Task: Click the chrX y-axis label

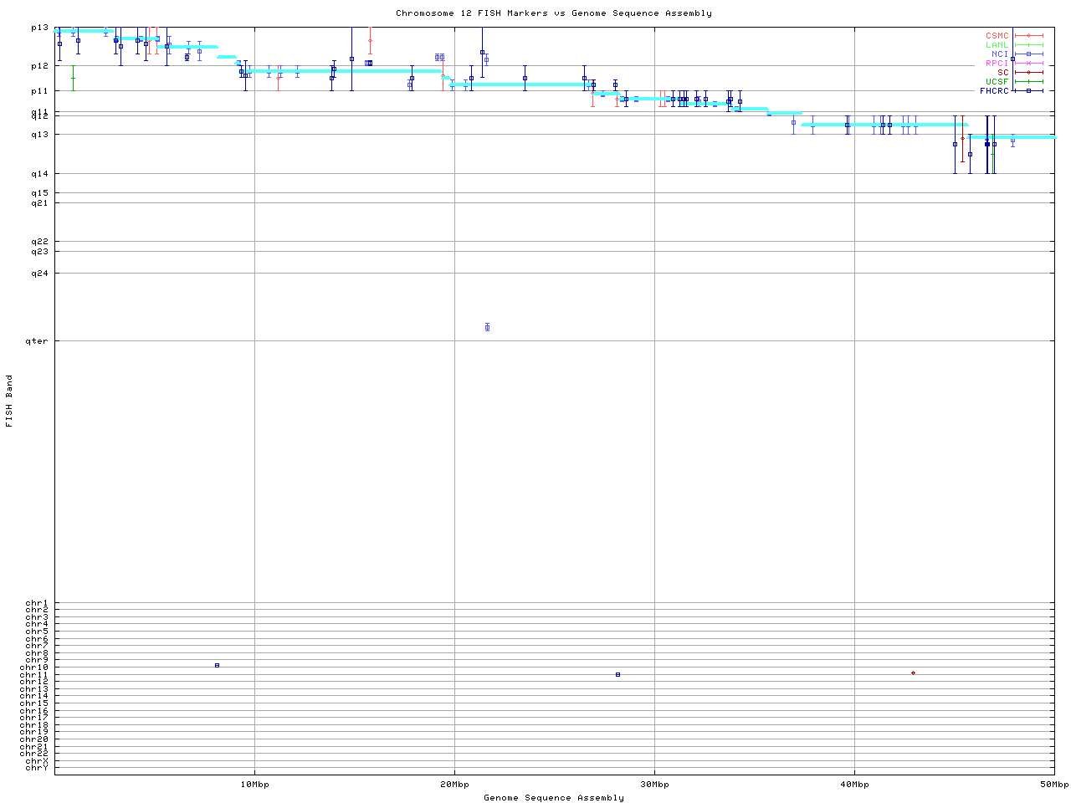Action: coord(37,760)
